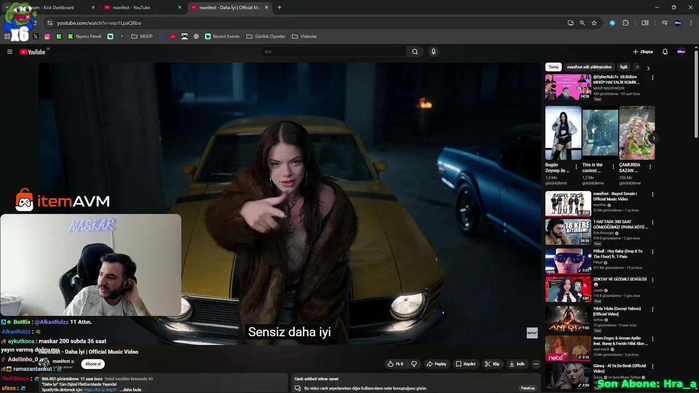Image resolution: width=699 pixels, height=393 pixels.
Task: Open the YouTube notifications bell
Action: pos(665,52)
